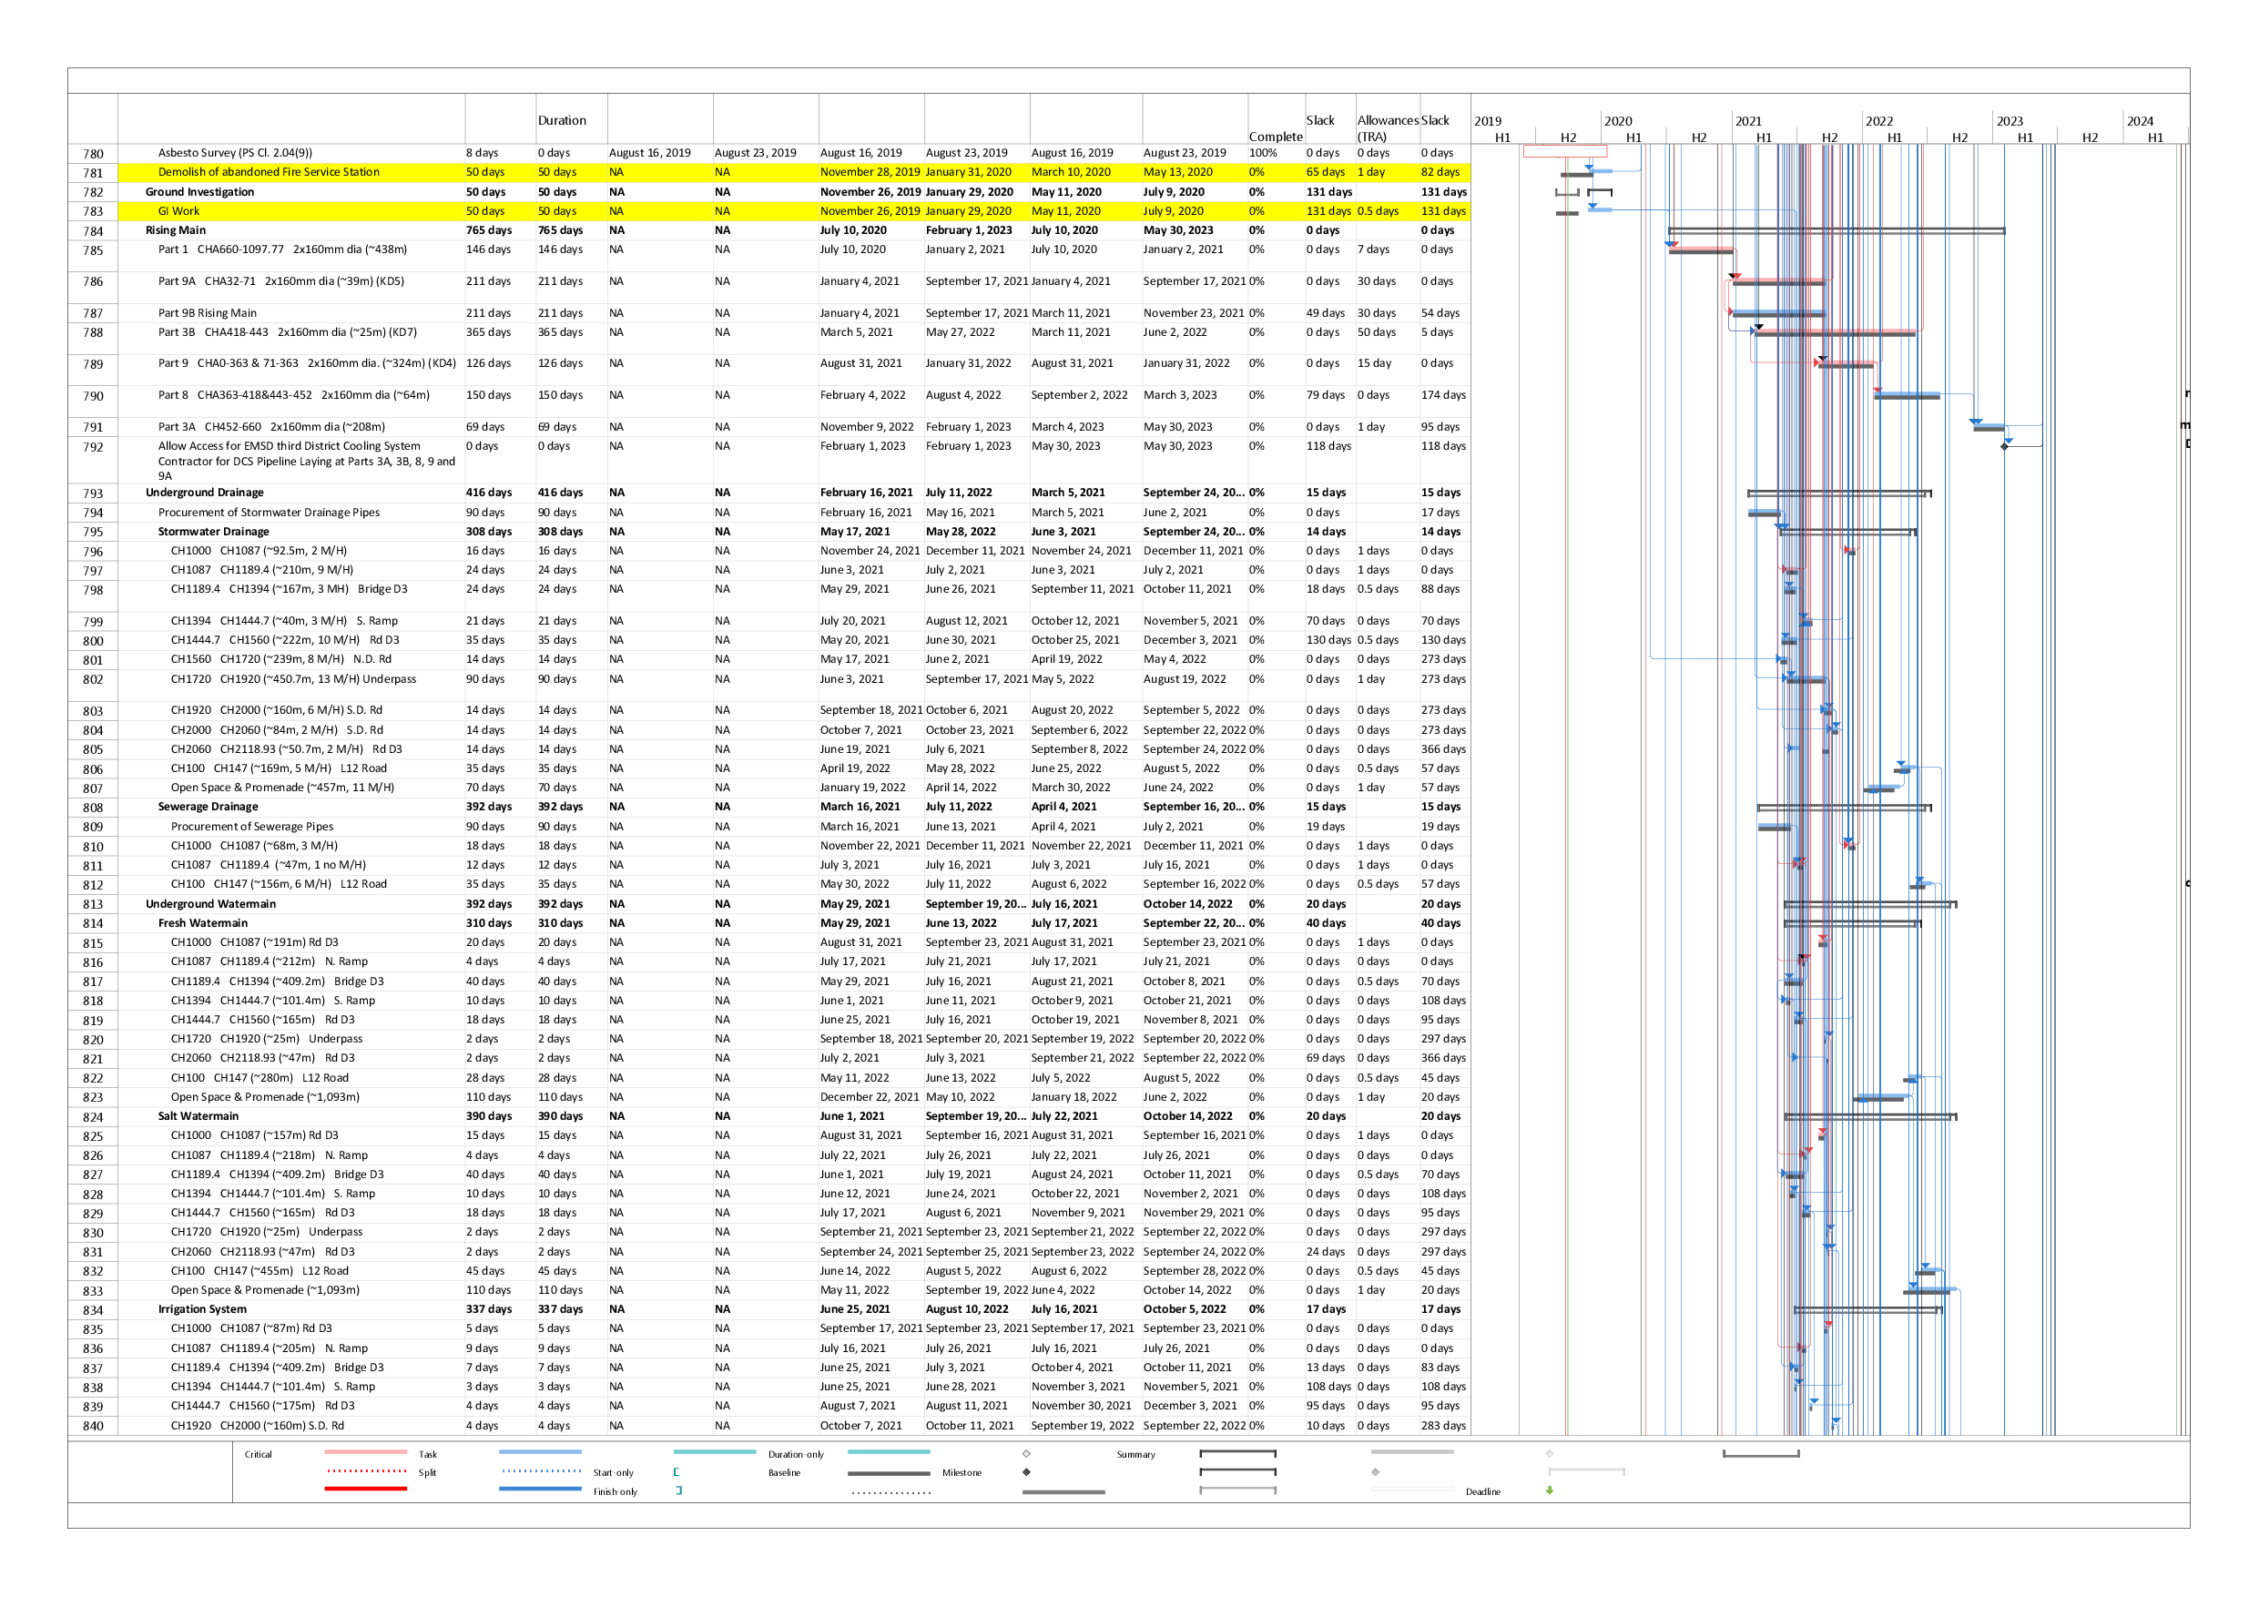
Task: Select 'Procurement of Stormwater Drainage Pipes' task
Action: coord(269,513)
